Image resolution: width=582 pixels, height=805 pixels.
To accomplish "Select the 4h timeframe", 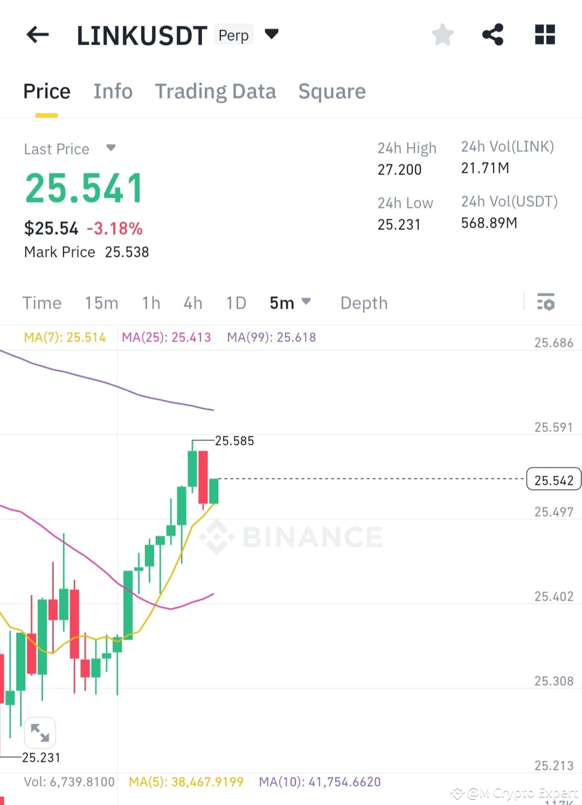I will (x=192, y=303).
